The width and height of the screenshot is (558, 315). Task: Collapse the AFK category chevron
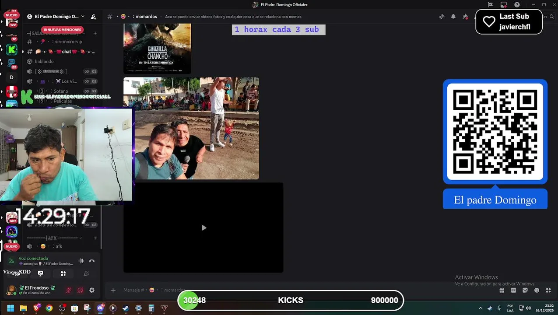81,238
